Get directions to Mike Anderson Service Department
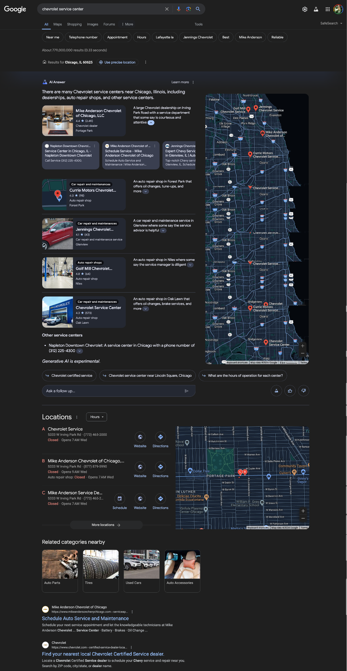This screenshot has width=347, height=671. (x=160, y=502)
